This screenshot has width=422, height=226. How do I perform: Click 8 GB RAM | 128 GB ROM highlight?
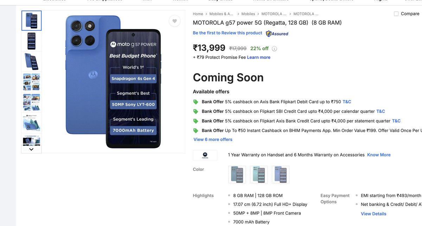tap(258, 195)
